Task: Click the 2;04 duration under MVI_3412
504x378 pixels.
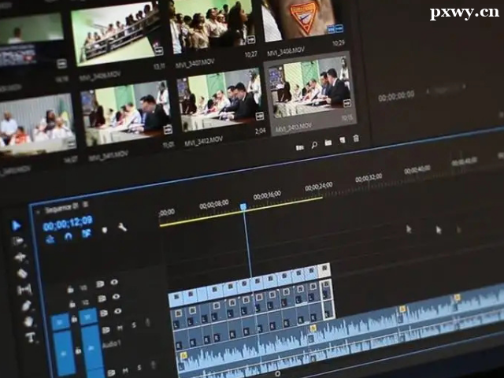Action: (x=261, y=132)
